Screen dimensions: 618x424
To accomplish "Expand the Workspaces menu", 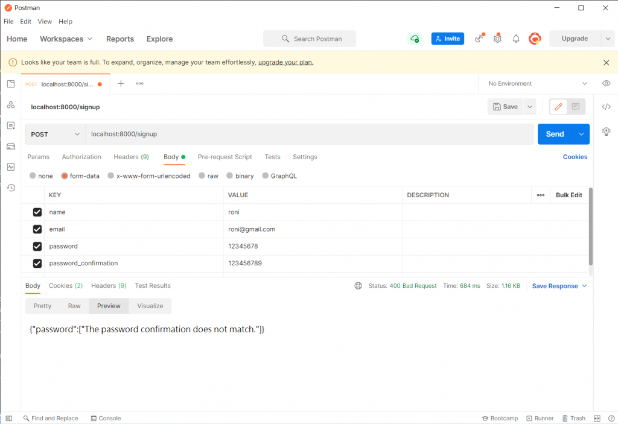I will (x=66, y=39).
